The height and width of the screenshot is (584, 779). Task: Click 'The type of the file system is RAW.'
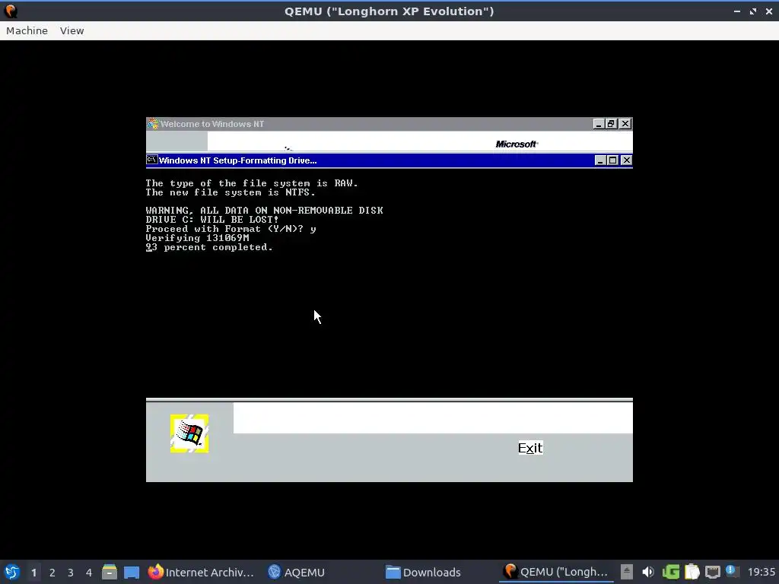(x=251, y=183)
